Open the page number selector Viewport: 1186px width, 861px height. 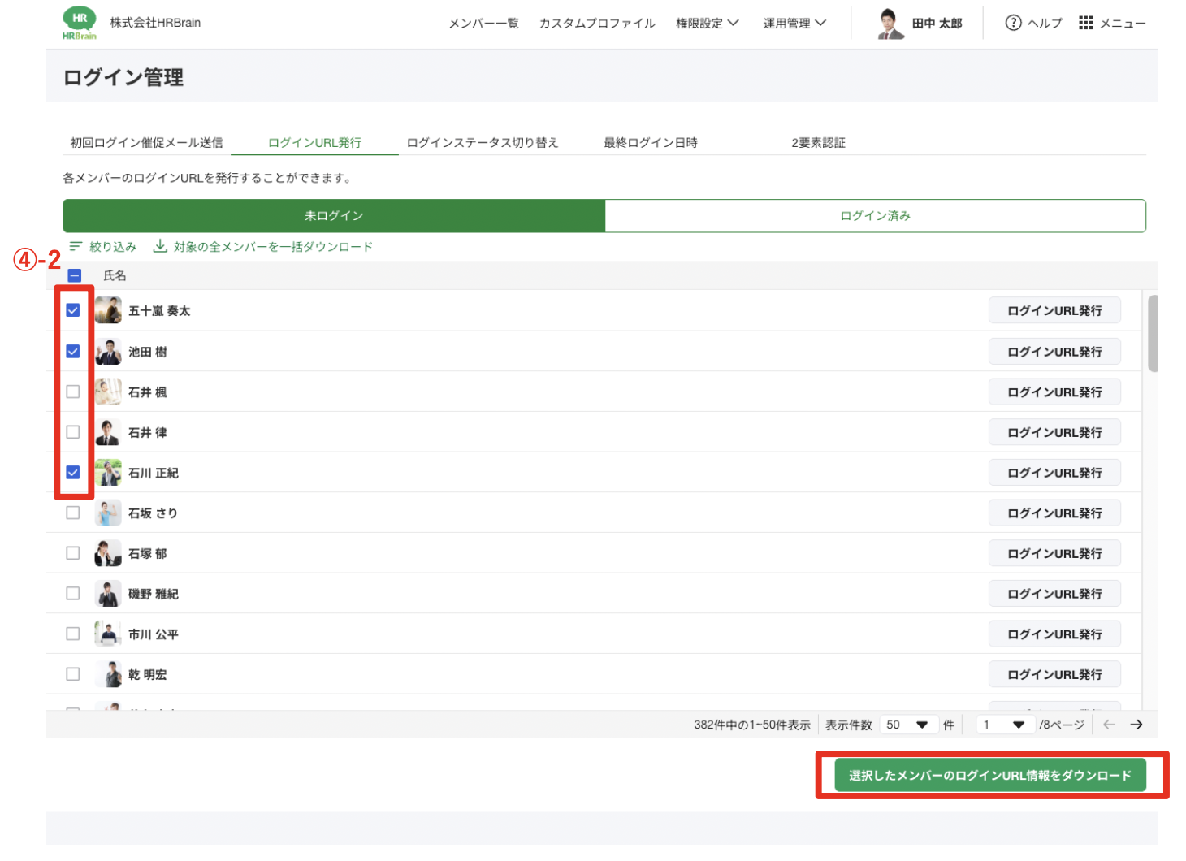click(x=1004, y=725)
